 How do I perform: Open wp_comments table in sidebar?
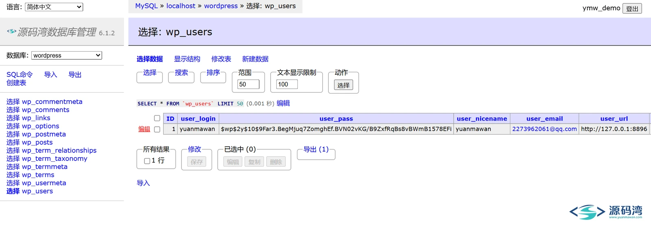tap(46, 110)
